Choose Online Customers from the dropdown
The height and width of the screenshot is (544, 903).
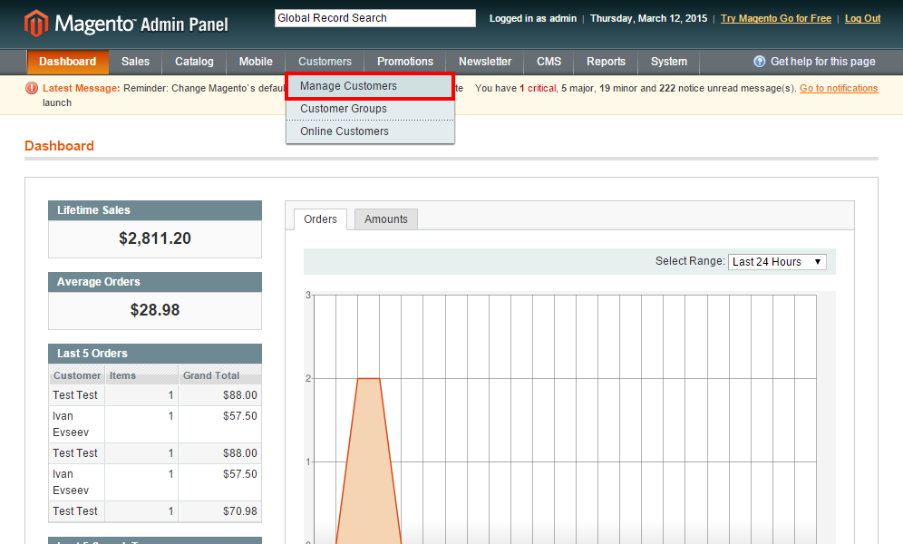point(370,131)
